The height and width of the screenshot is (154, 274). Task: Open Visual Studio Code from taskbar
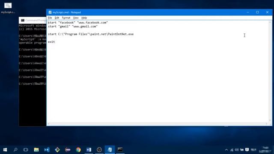(x=47, y=150)
